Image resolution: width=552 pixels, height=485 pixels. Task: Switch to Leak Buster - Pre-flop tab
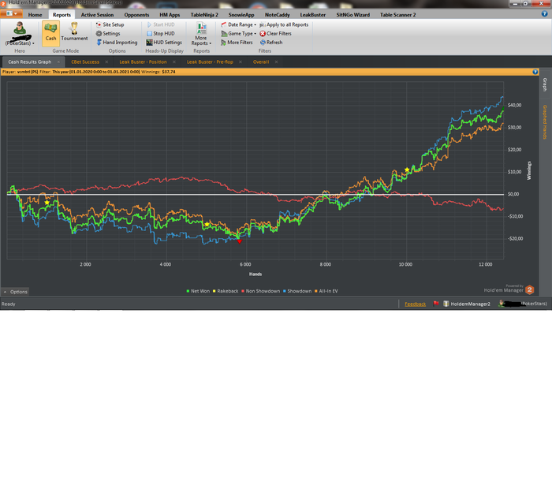(x=210, y=62)
